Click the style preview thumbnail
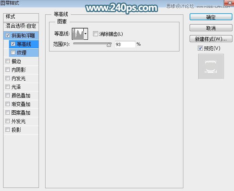Viewport: 234px width, 191px height. click(x=211, y=67)
